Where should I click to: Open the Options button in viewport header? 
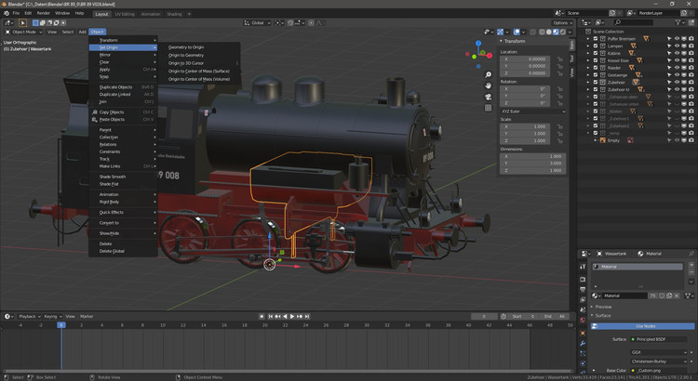pos(561,22)
